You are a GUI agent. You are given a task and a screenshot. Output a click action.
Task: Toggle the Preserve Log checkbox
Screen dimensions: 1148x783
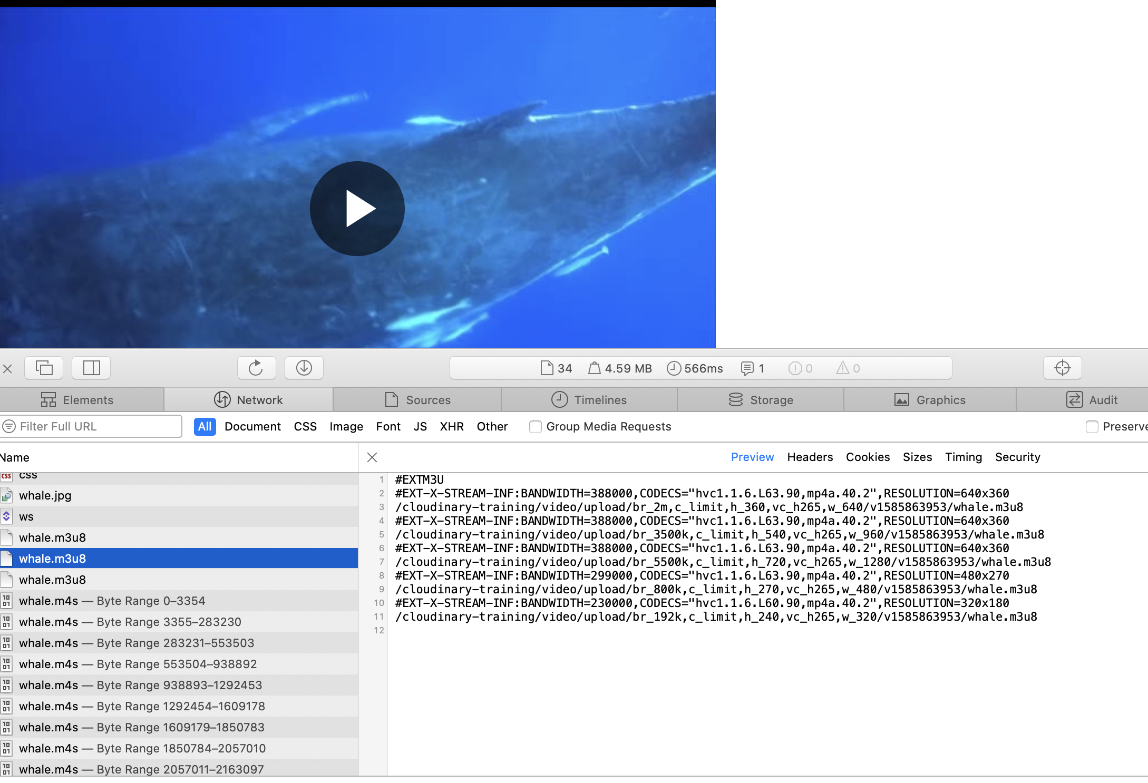[x=1092, y=427]
